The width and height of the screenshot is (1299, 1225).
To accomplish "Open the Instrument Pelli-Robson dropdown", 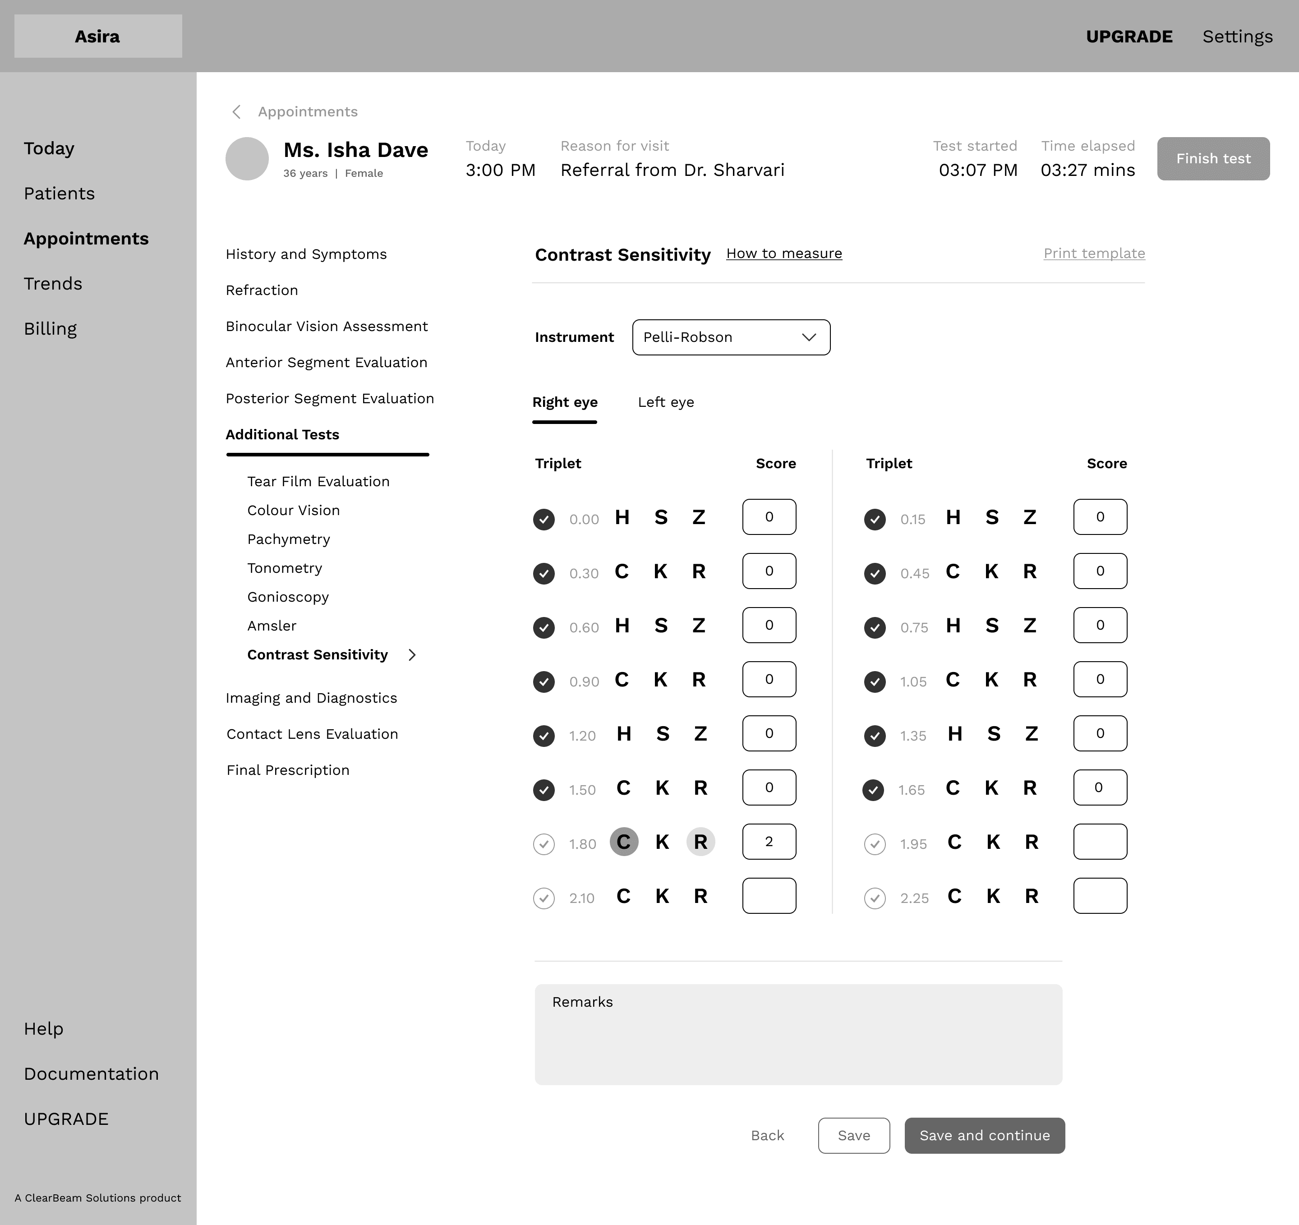I will 731,337.
